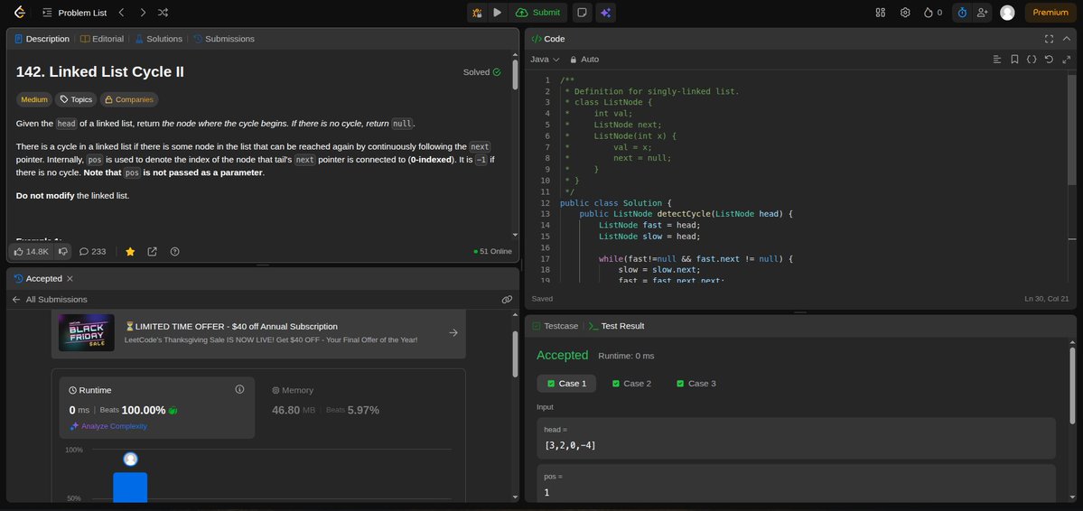Image resolution: width=1083 pixels, height=511 pixels.
Task: Submit the solution
Action: pyautogui.click(x=538, y=13)
